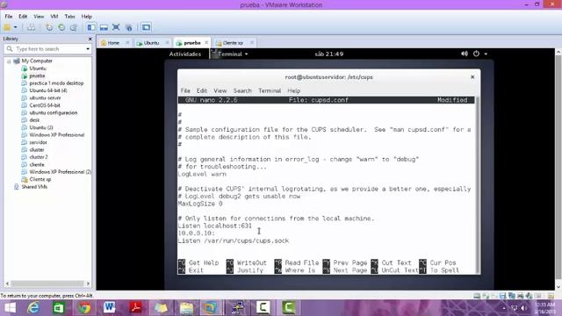562x316 pixels.
Task: Revert the VM to its snapshot
Action: pyautogui.click(x=61, y=27)
